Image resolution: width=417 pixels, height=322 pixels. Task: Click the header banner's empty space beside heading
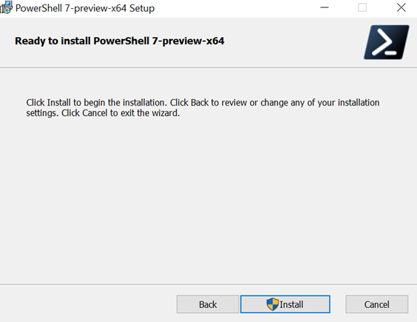[293, 43]
